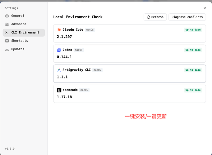Click the Claude Code starburst logo
The width and height of the screenshot is (212, 155).
coord(59,30)
